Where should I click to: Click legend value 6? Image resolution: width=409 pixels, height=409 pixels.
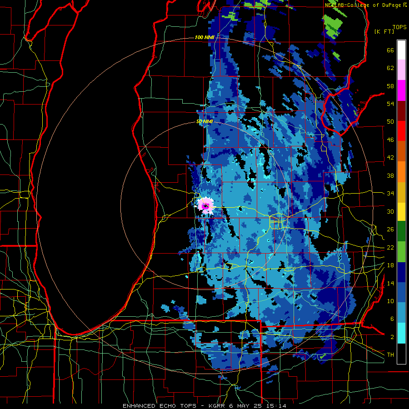[392, 319]
